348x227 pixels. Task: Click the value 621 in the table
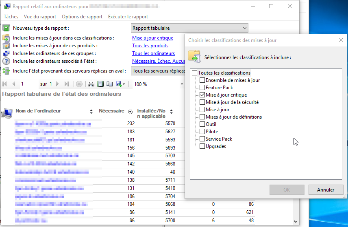point(250,212)
